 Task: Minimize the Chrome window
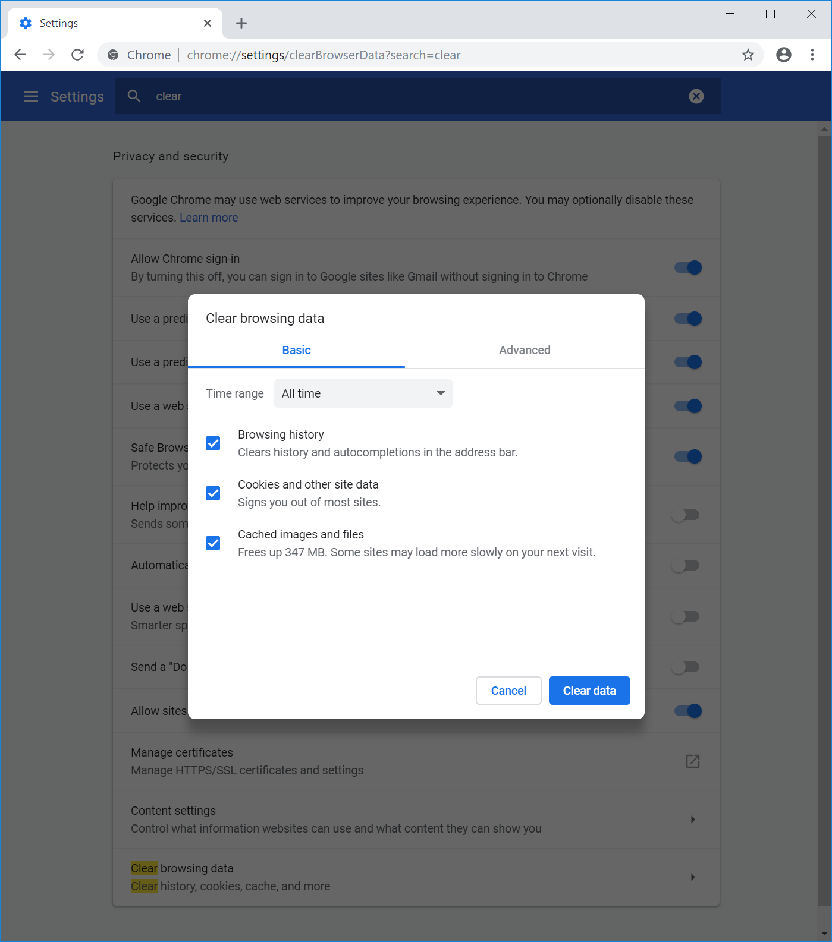coord(730,14)
